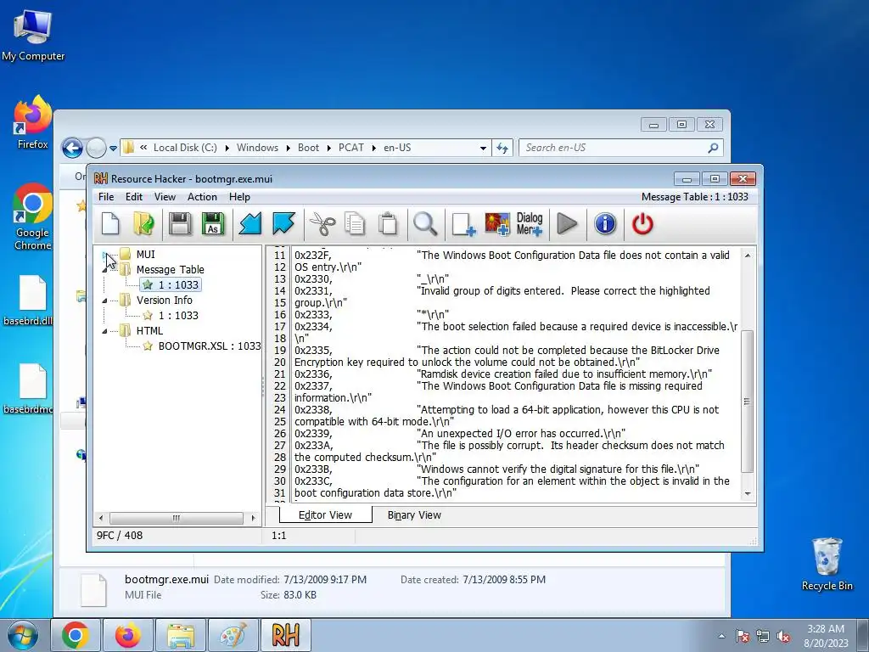Screen dimensions: 869x652
Task: Click the tree panel scroll-left arrow
Action: [x=101, y=518]
